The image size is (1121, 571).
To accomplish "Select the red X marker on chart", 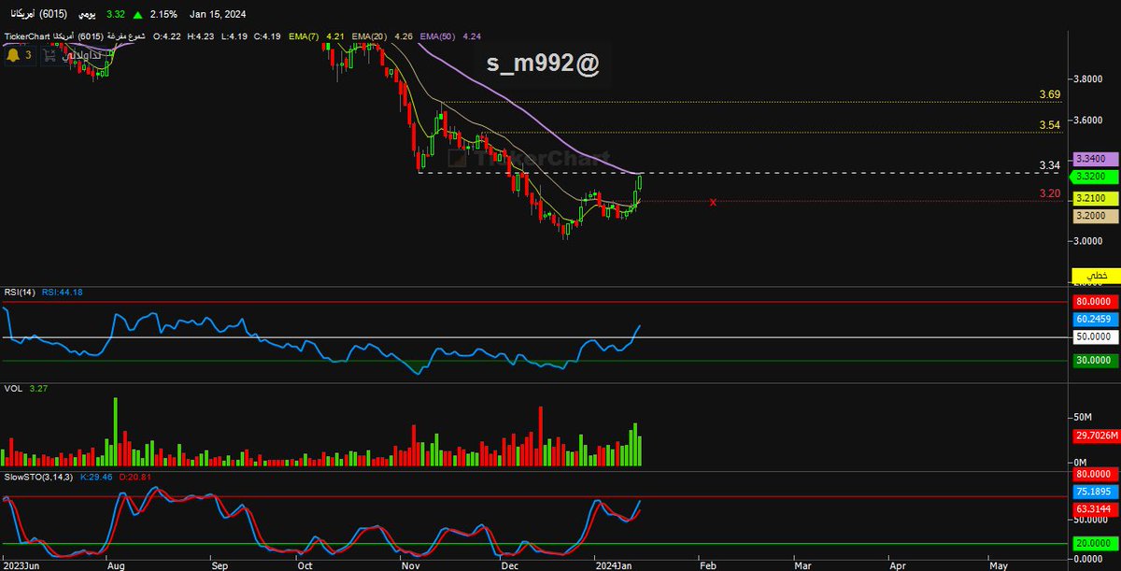I will coord(714,202).
